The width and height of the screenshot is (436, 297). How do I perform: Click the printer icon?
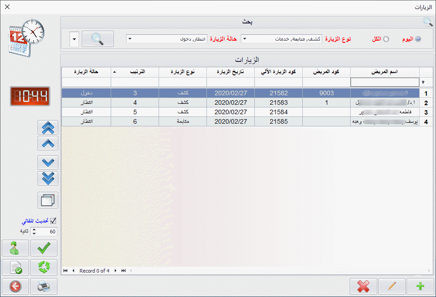pyautogui.click(x=44, y=286)
